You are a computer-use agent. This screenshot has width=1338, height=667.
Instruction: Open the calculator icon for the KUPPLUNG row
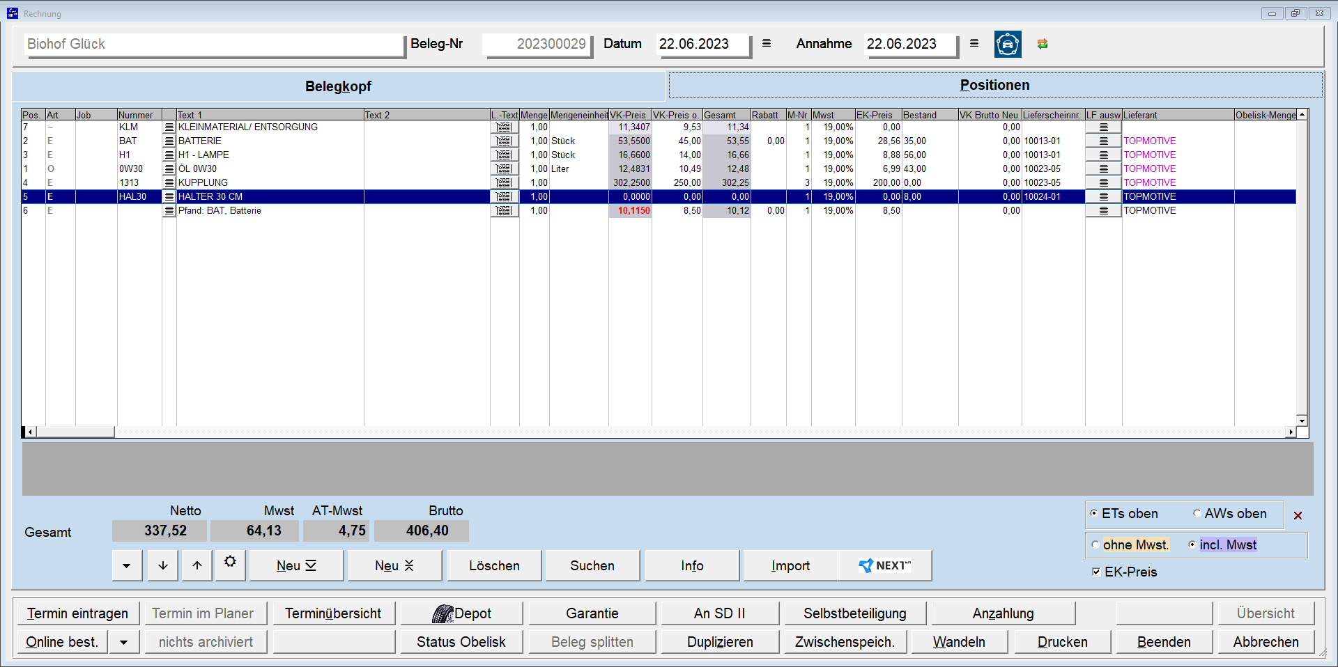click(x=505, y=182)
